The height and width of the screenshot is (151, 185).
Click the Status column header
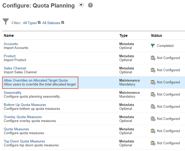(x=156, y=35)
